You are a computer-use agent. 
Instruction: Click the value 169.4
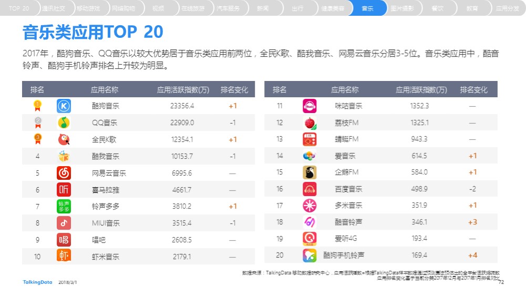[x=419, y=256]
